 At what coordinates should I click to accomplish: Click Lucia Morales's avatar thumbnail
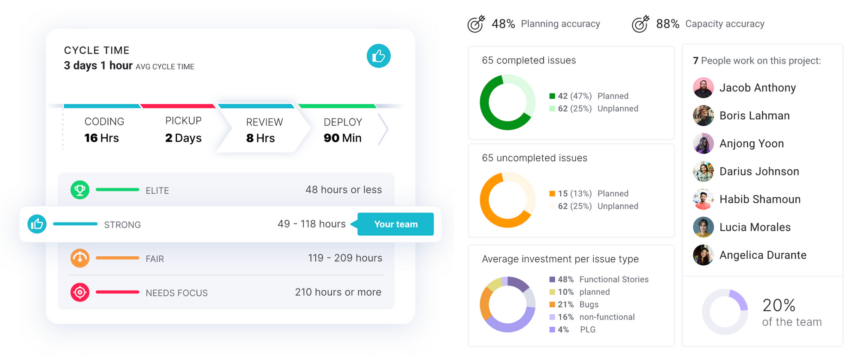(x=703, y=227)
